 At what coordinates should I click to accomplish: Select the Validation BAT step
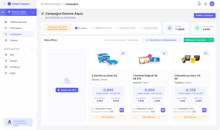(x=126, y=28)
